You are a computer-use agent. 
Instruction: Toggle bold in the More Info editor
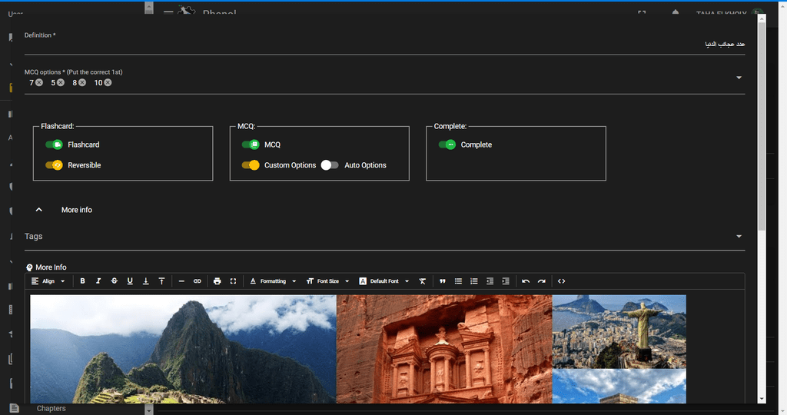(83, 281)
